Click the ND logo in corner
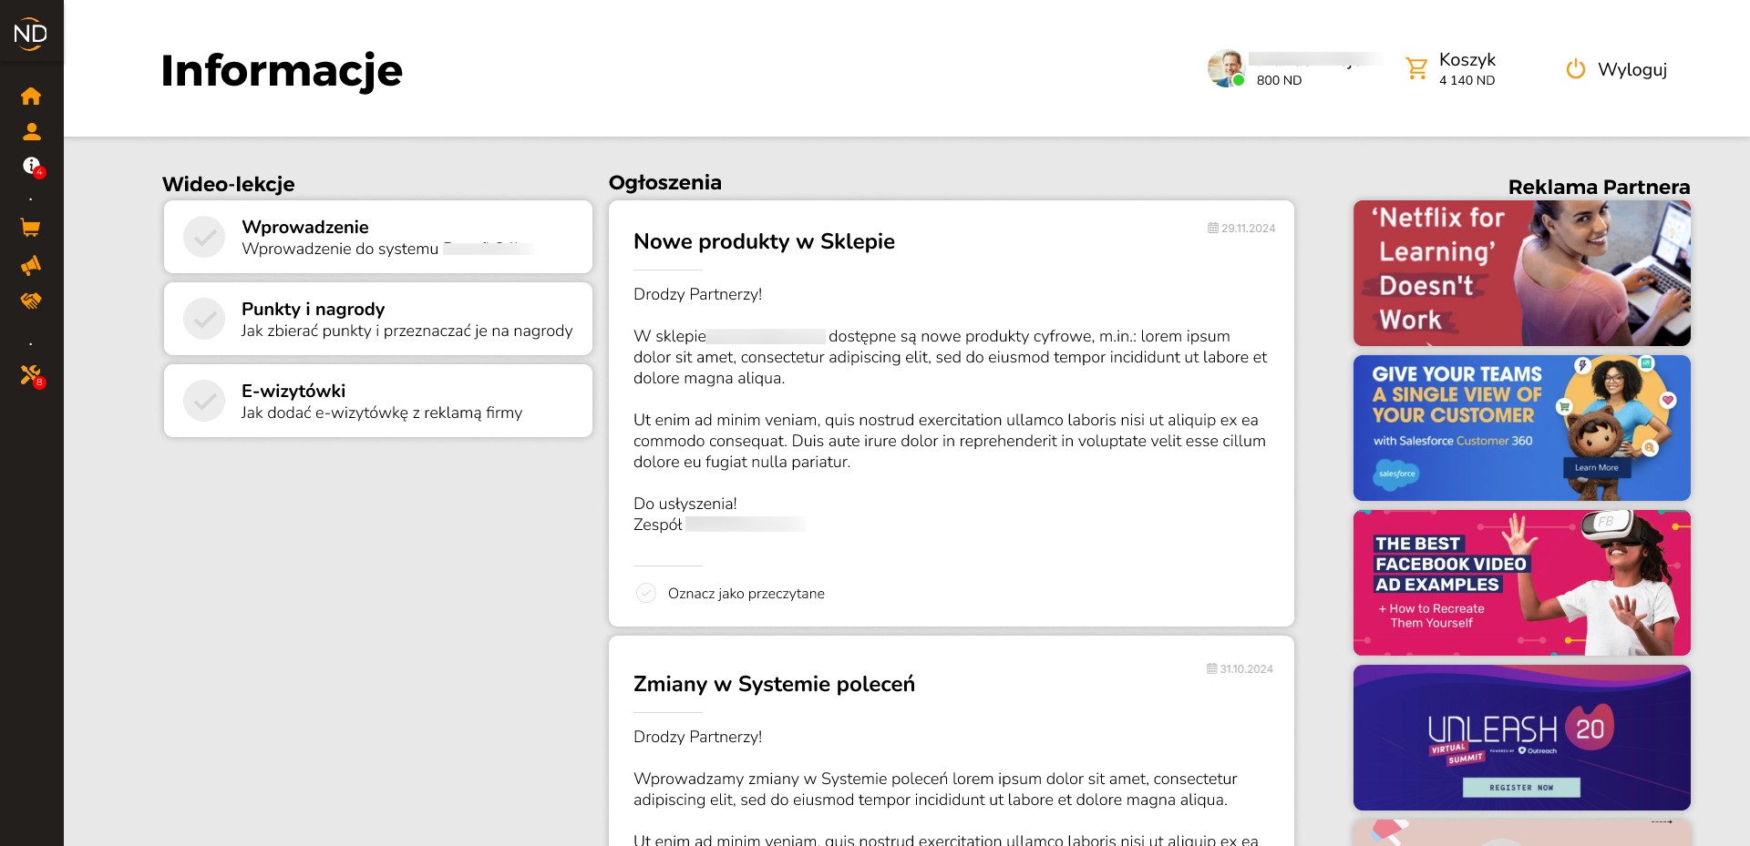 coord(31,33)
